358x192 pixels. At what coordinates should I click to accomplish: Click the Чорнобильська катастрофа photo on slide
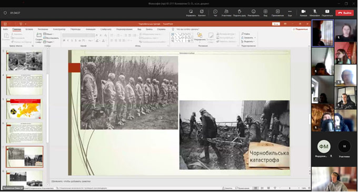coord(234,135)
